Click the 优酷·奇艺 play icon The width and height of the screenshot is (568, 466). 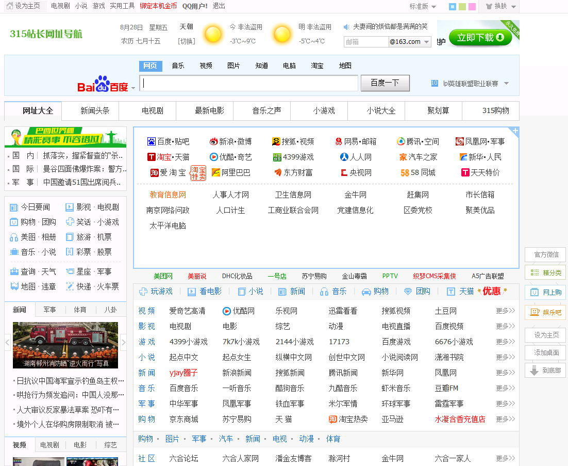(x=214, y=157)
